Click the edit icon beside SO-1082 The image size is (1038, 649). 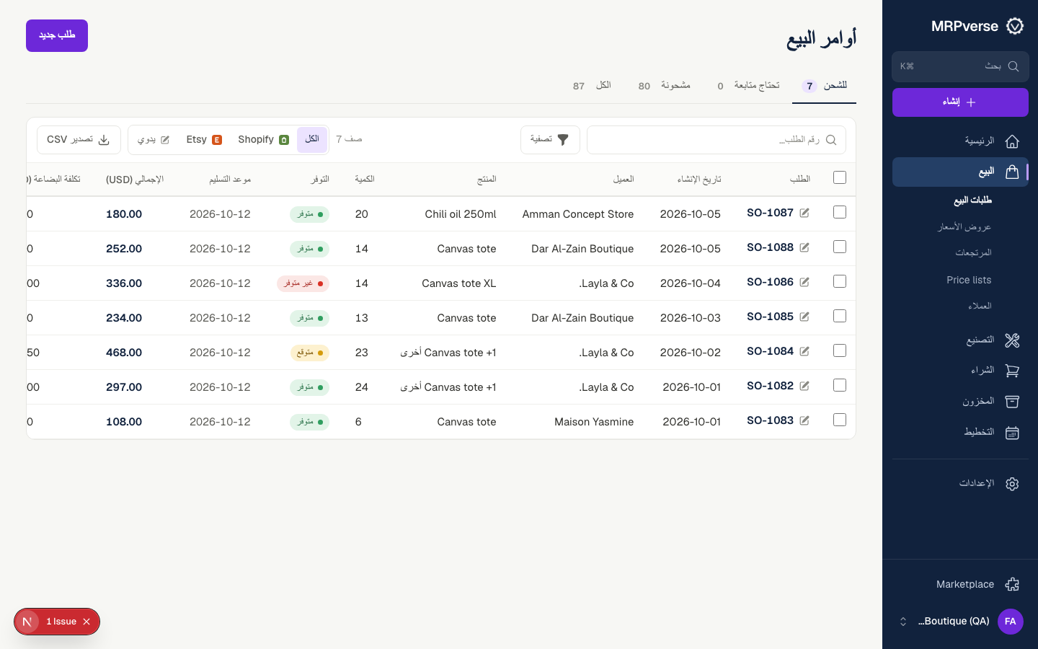point(804,386)
